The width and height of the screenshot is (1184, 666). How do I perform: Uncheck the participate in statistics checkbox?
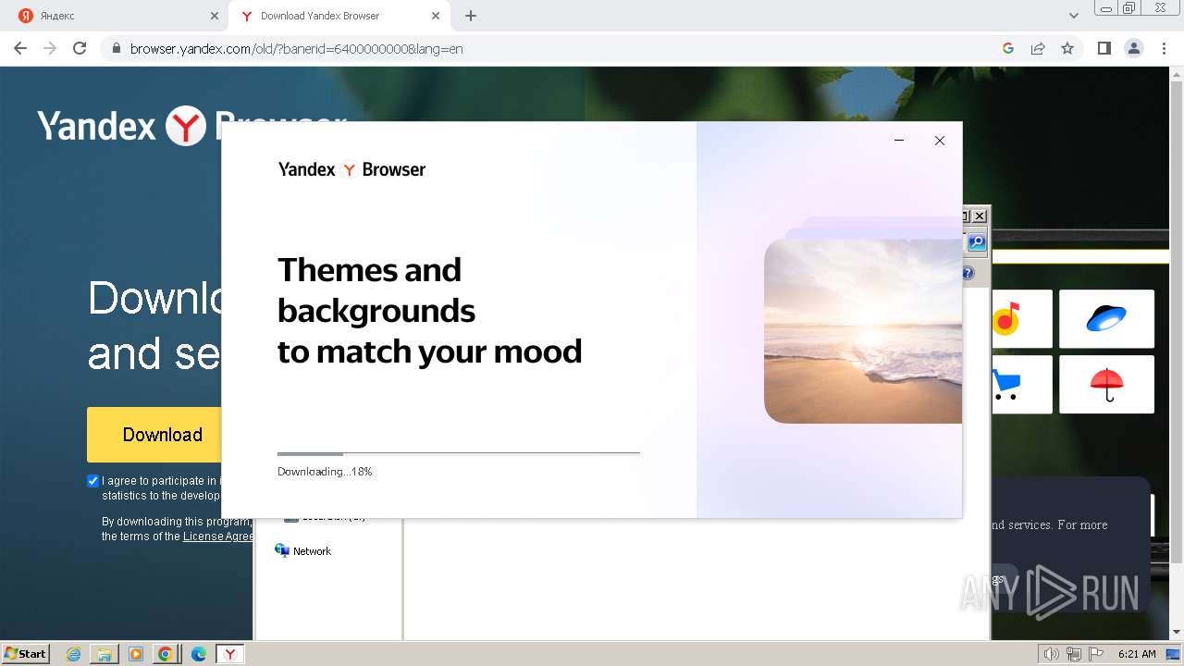[92, 481]
